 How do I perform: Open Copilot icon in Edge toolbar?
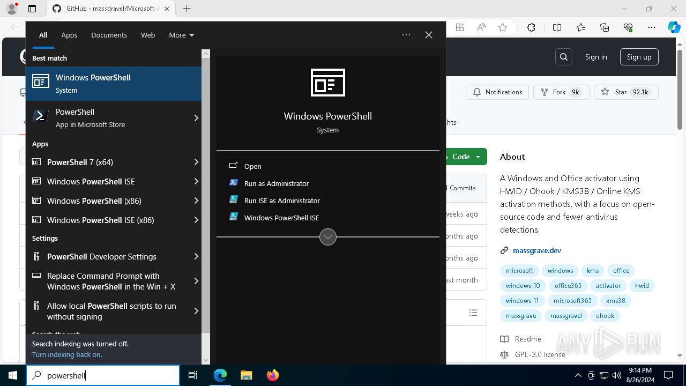(674, 28)
